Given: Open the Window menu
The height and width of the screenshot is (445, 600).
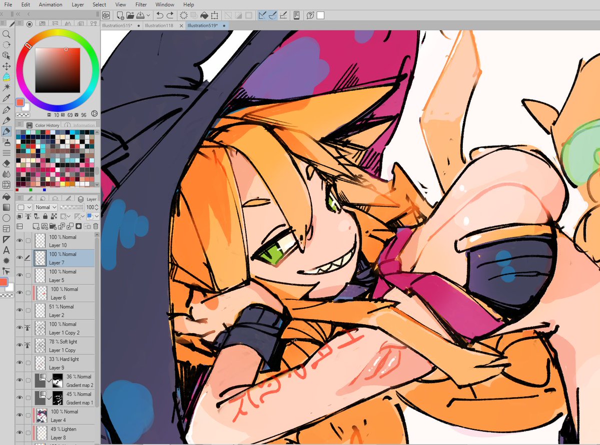Looking at the screenshot, I should [165, 4].
